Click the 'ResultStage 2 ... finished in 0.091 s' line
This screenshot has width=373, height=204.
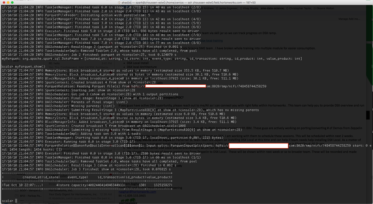coord(91,47)
